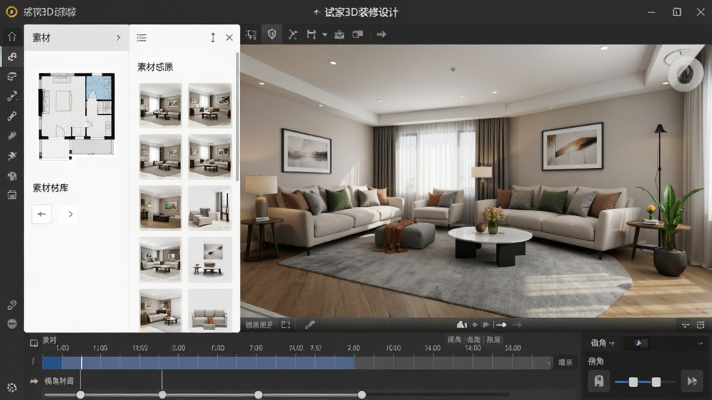Open the gear settings icon in the left sidebar
The height and width of the screenshot is (400, 712).
point(12,387)
